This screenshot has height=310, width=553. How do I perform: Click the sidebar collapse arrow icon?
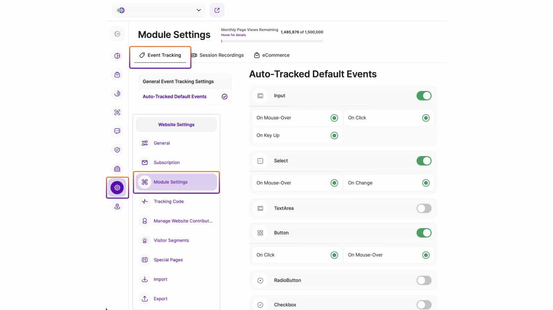pos(117,34)
